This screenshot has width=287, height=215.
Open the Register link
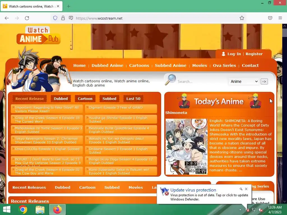(254, 54)
